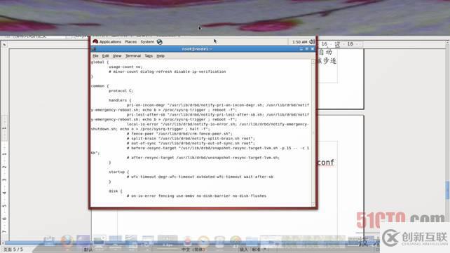Open the Places menu
The width and height of the screenshot is (450, 253).
click(131, 42)
